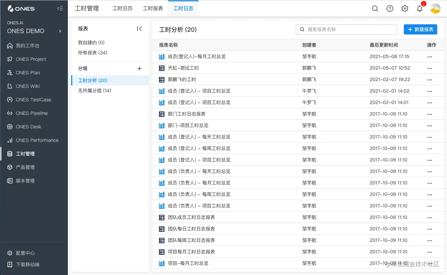Collapse the 报表 panel with arrow icon
This screenshot has height=275, width=447.
click(x=139, y=29)
